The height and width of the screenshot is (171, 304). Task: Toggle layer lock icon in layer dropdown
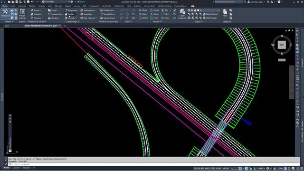[195, 10]
